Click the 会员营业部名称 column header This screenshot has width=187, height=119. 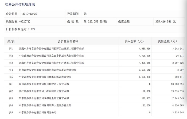pos(68,41)
